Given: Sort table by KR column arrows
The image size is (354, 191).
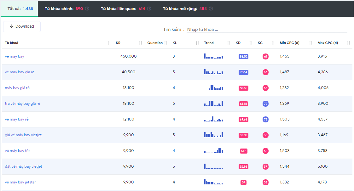Looking at the screenshot, I should 141,43.
